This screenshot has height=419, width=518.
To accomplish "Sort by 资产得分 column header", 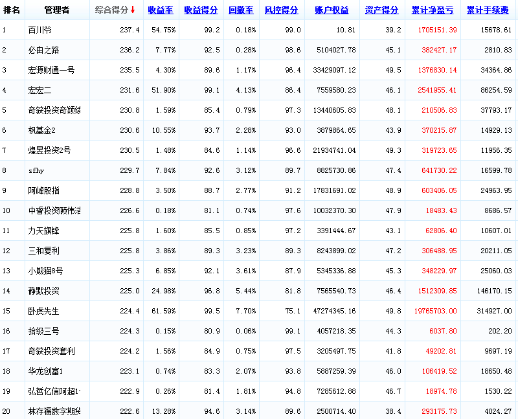I will coord(382,10).
